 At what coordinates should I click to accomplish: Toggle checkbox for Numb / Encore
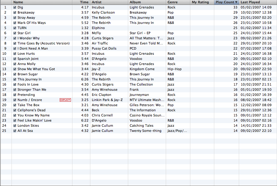[15, 100]
